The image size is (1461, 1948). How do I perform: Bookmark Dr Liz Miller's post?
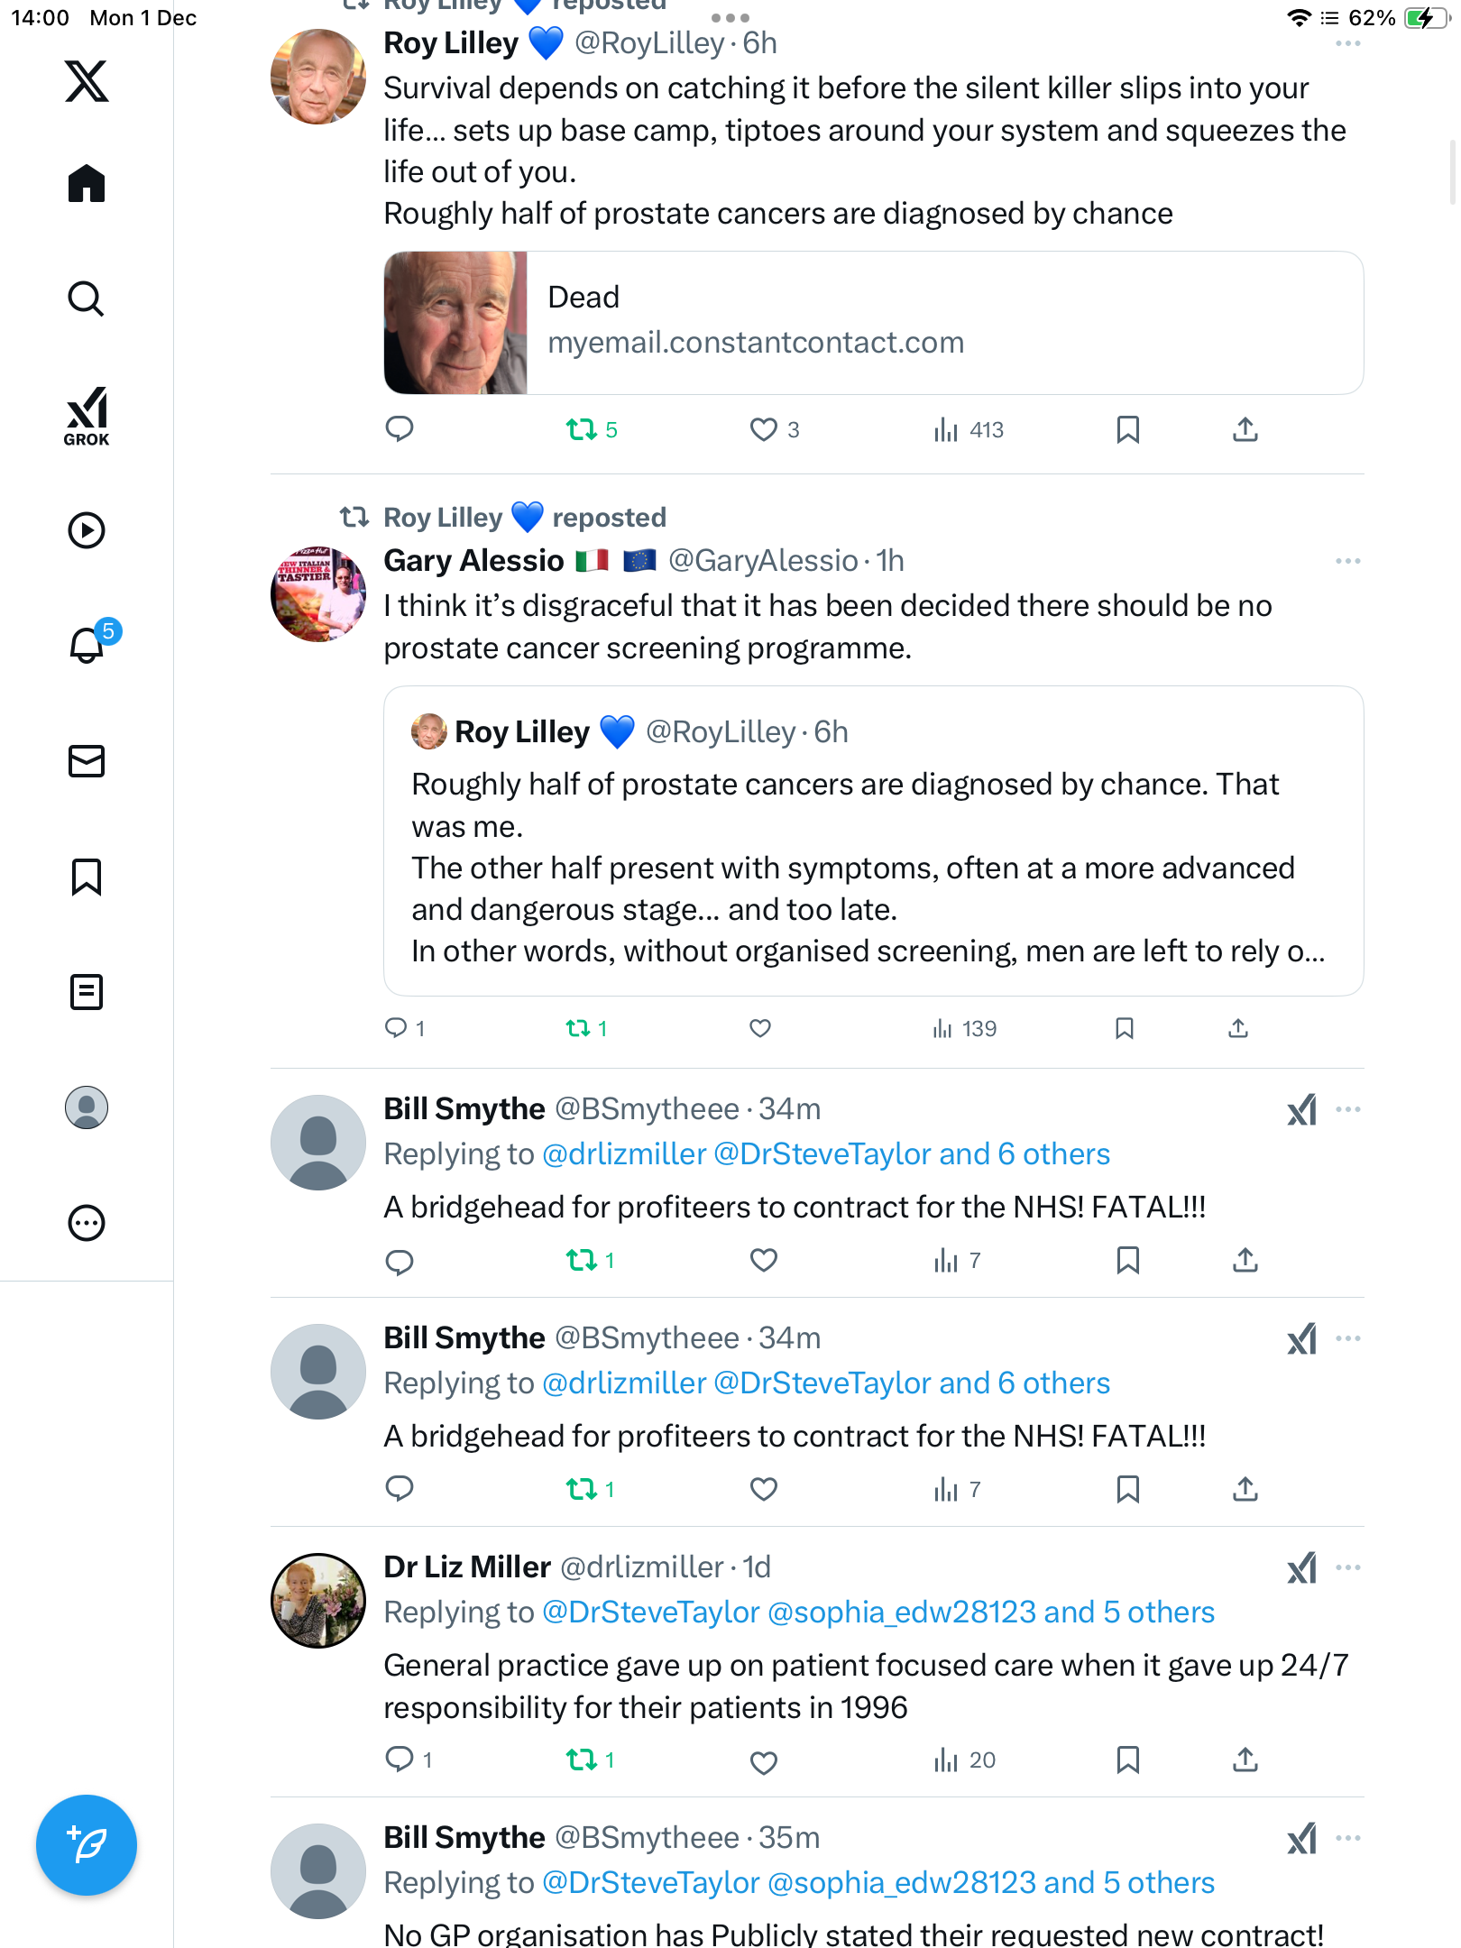(1127, 1760)
